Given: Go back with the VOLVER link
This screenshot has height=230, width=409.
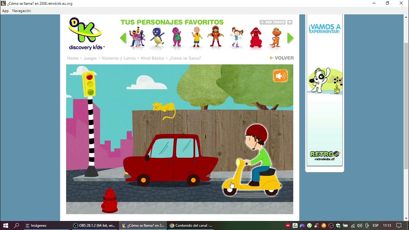Looking at the screenshot, I should pyautogui.click(x=282, y=58).
